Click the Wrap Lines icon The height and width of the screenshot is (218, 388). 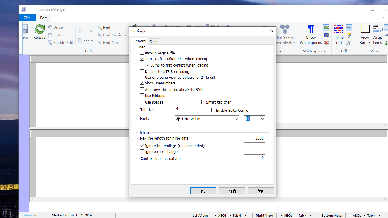click(x=377, y=29)
